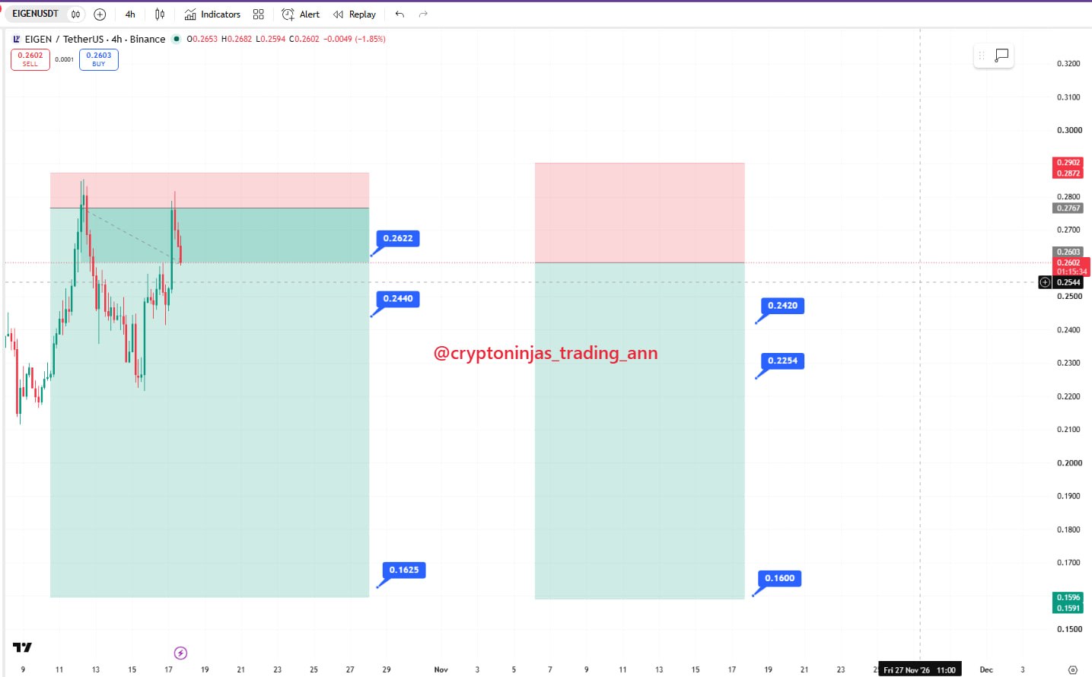
Task: Open the EIGENUSDT symbol search
Action: [35, 14]
